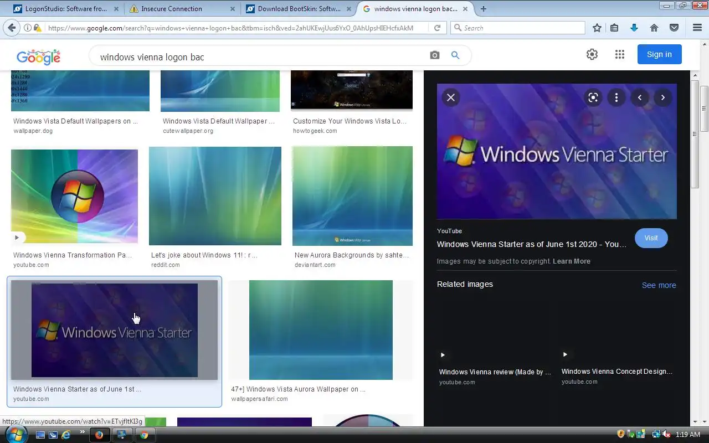Switch to Insecure Connection tab

pos(182,9)
